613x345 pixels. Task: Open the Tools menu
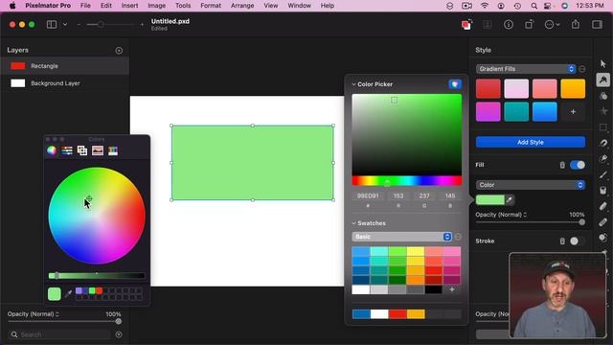click(183, 6)
